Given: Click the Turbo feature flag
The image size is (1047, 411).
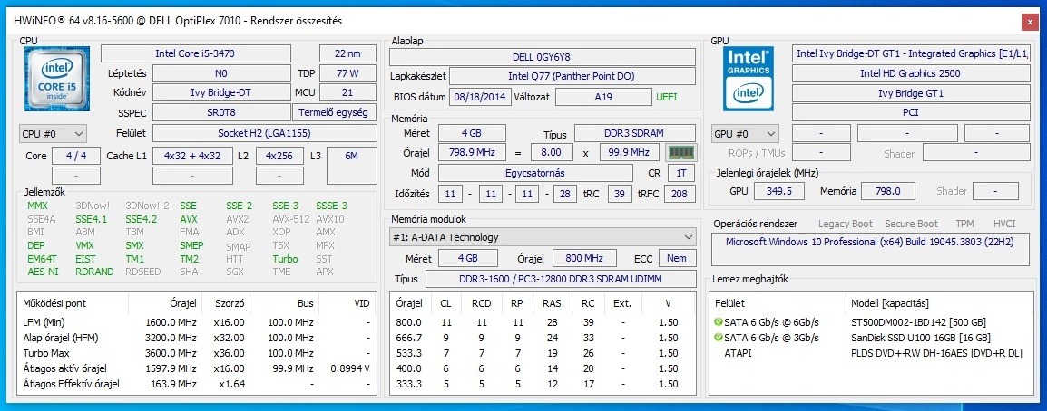Looking at the screenshot, I should [x=285, y=258].
